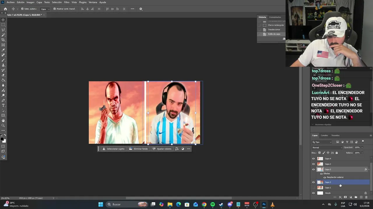Click the delete layer trash icon
The height and width of the screenshot is (209, 373).
pos(366,197)
